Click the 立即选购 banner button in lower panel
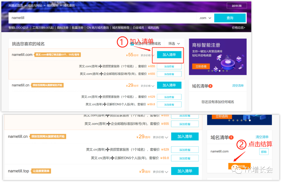The height and width of the screenshot is (182, 282). pos(222,117)
